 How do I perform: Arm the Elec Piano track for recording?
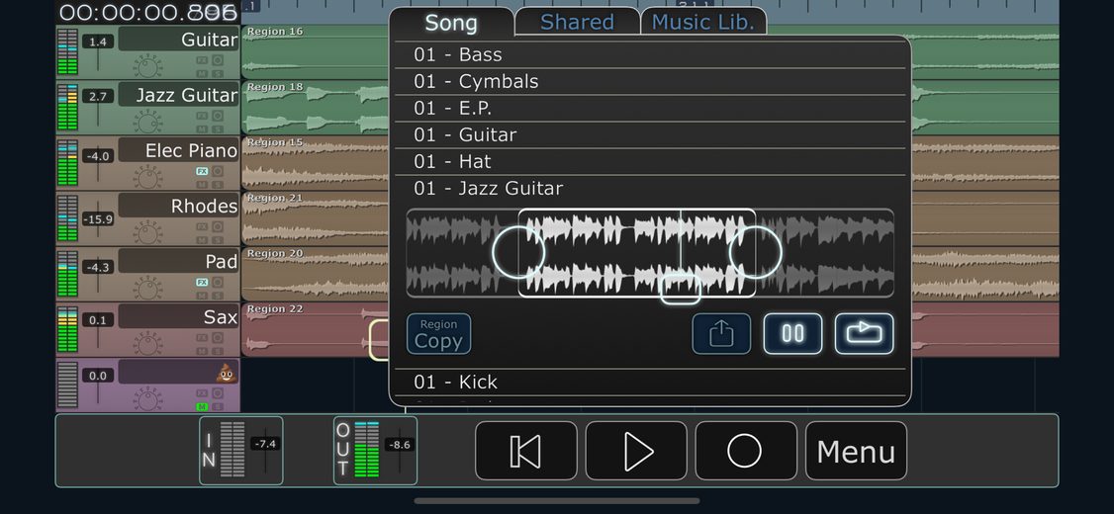(x=218, y=171)
